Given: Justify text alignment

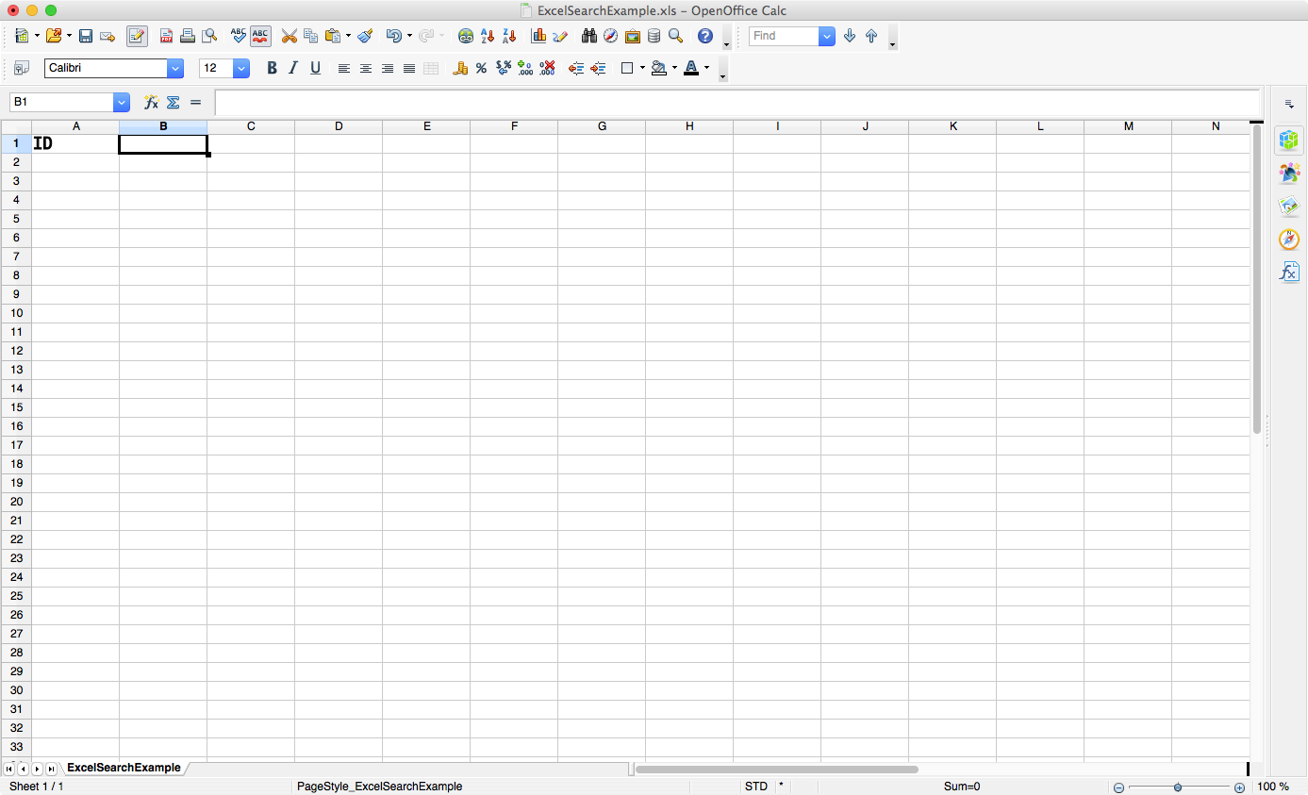Looking at the screenshot, I should click(x=409, y=68).
